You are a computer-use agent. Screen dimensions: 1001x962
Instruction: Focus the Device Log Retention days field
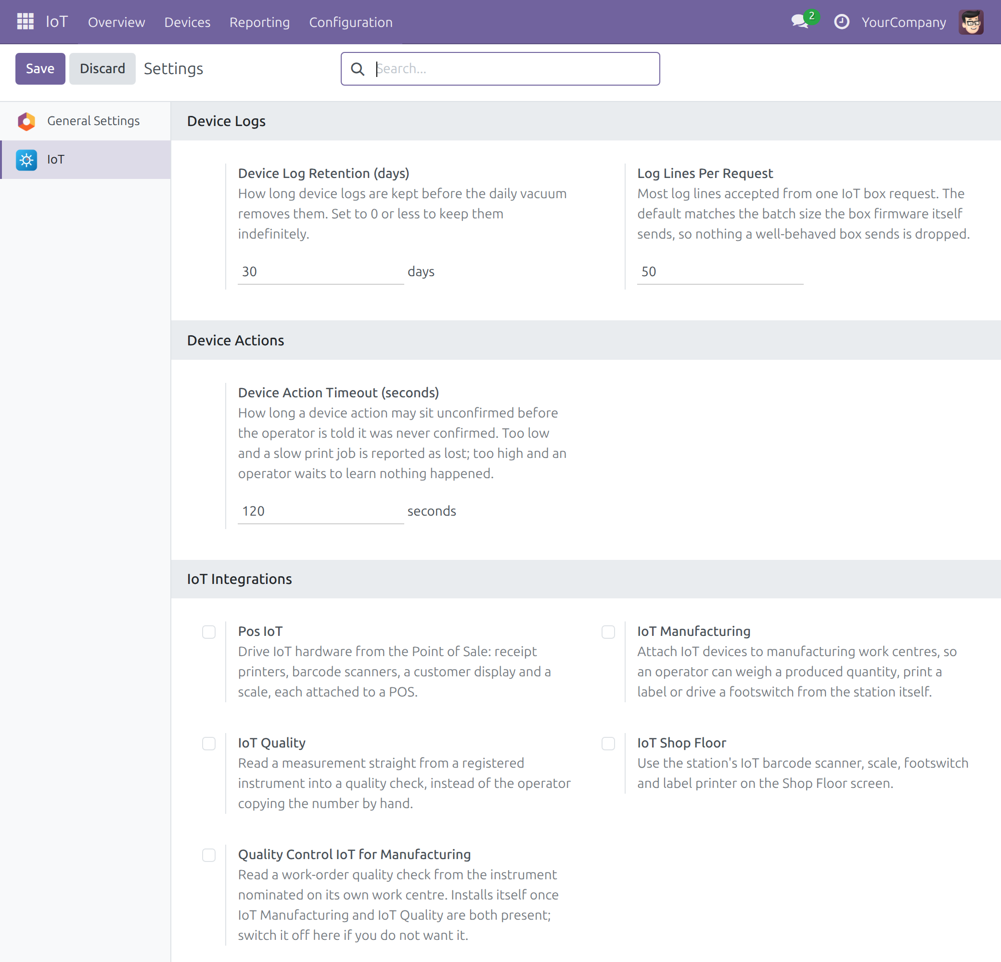321,271
